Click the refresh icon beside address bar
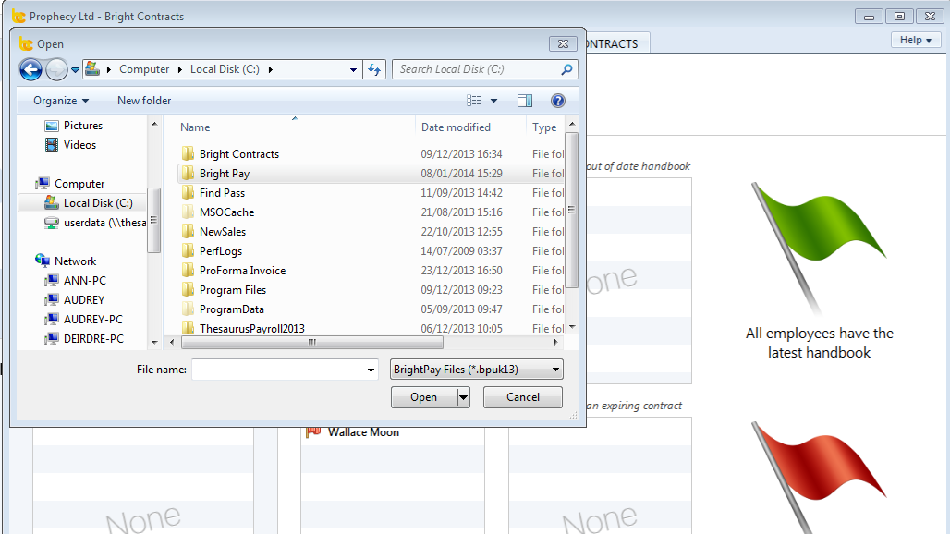 click(374, 69)
